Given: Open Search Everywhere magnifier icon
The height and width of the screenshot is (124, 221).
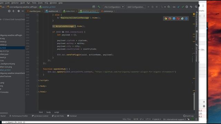Looking at the screenshot, I should (x=196, y=7).
